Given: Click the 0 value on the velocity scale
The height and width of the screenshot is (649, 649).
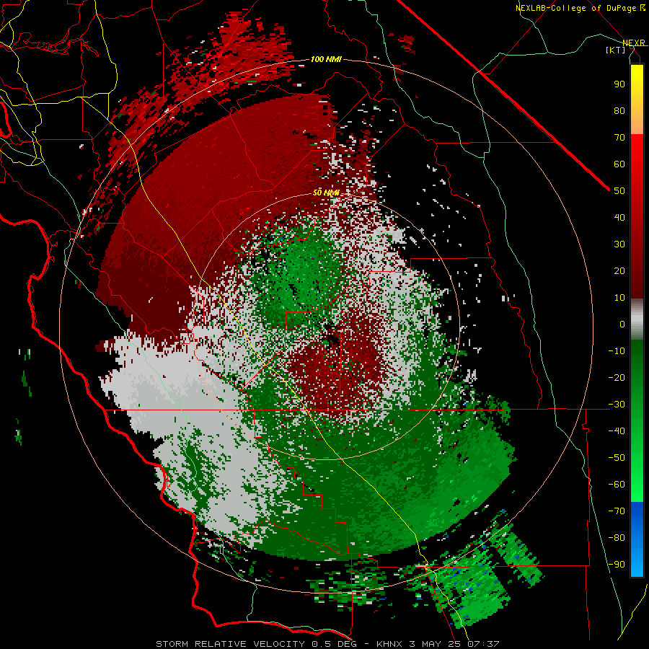Looking at the screenshot, I should [622, 324].
